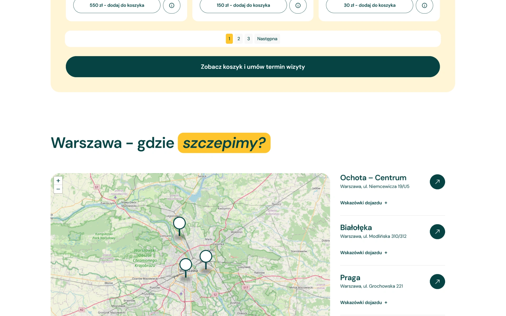506x316 pixels.
Task: Open Praga location arrow button
Action: (437, 282)
